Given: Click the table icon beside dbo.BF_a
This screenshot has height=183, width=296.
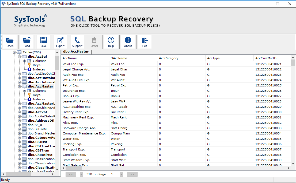Looking at the screenshot, I should [x=24, y=125].
